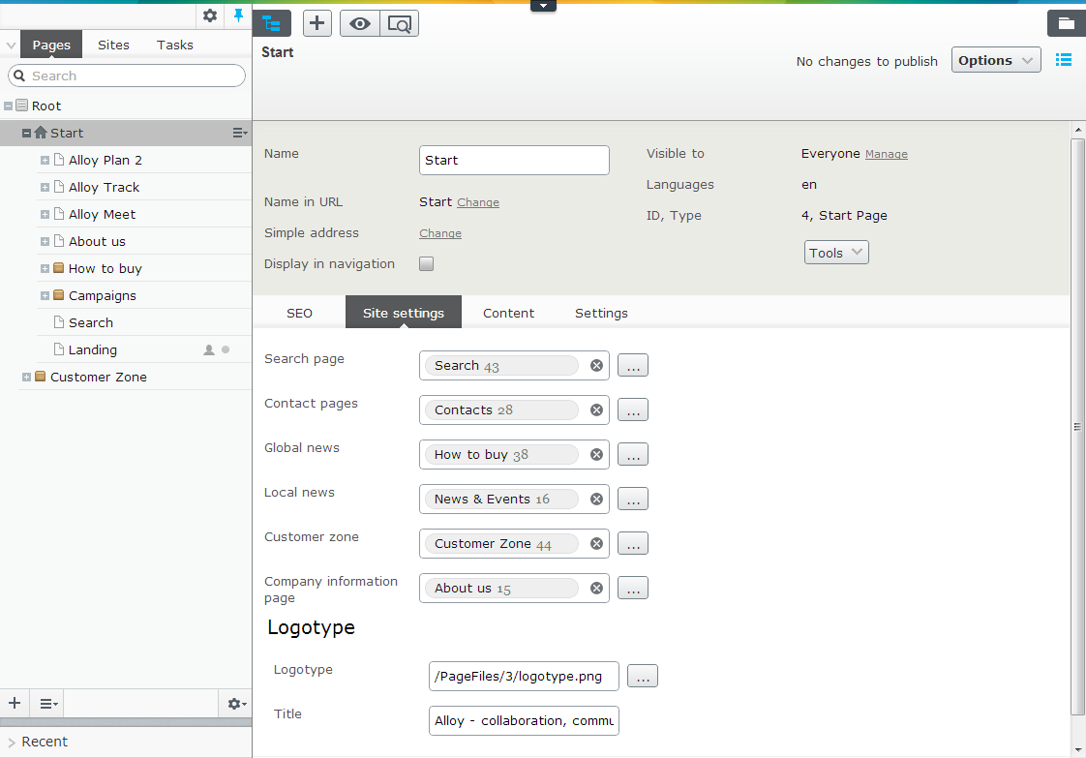Click the Root page icon
This screenshot has width=1086, height=758.
[22, 106]
